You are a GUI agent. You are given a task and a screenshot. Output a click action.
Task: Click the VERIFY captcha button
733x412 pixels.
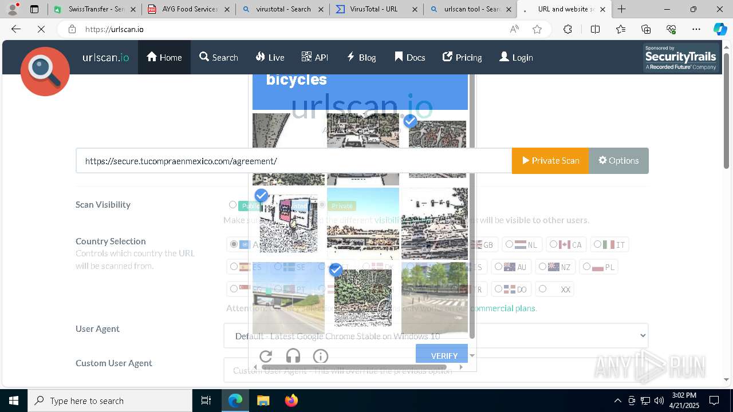[x=442, y=354]
